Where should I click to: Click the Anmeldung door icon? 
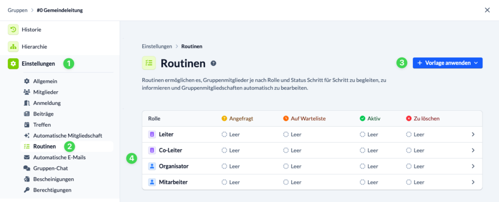27,103
